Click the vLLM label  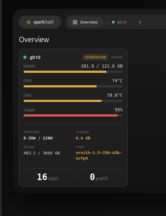[79, 147]
